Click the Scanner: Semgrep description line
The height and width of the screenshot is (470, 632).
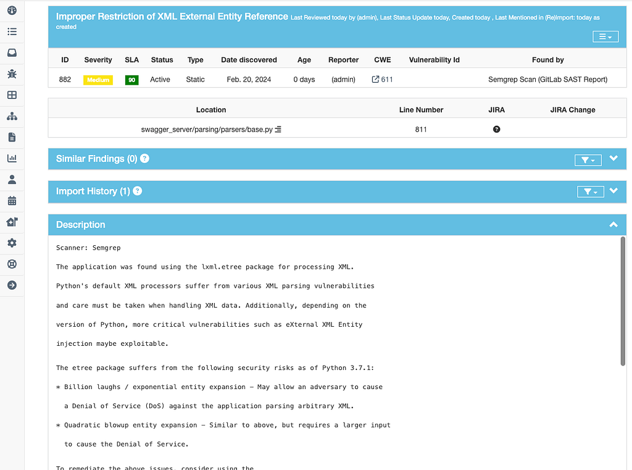tap(88, 248)
